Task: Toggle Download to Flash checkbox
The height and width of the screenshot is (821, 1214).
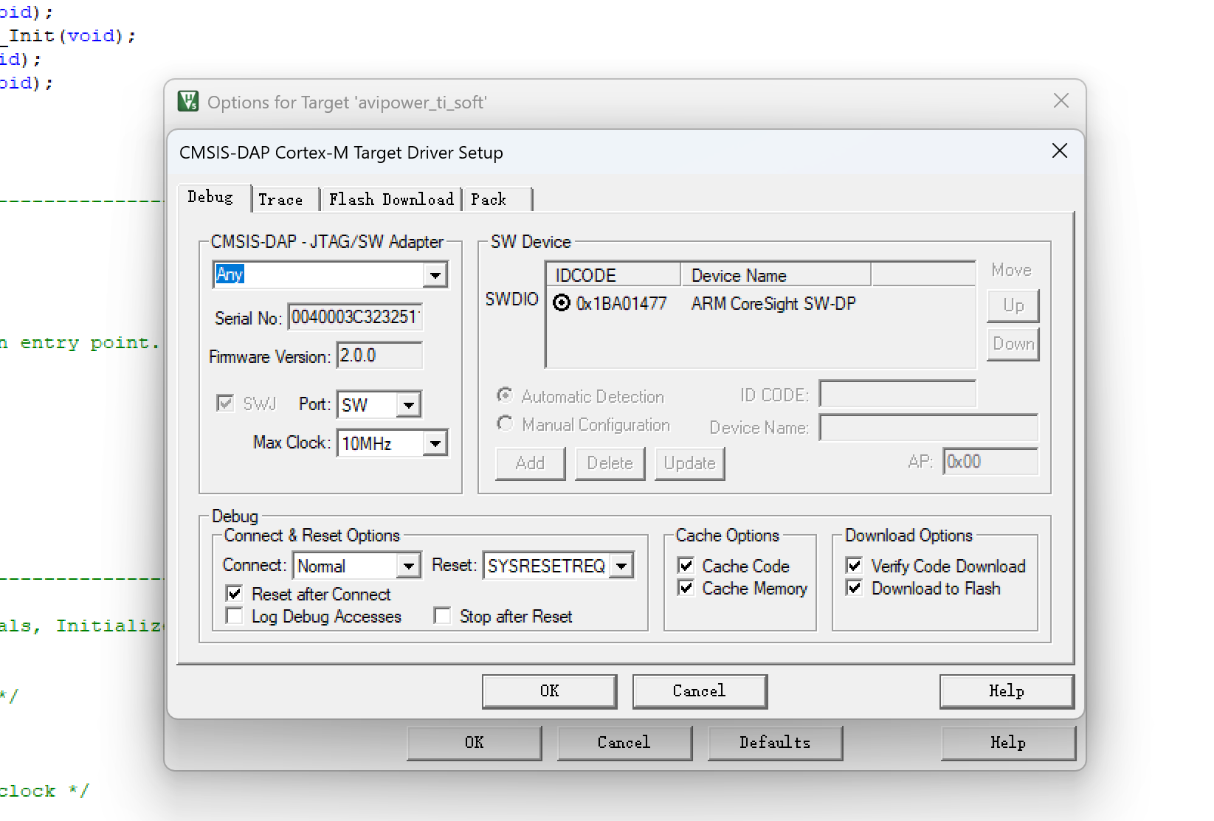Action: pos(855,588)
